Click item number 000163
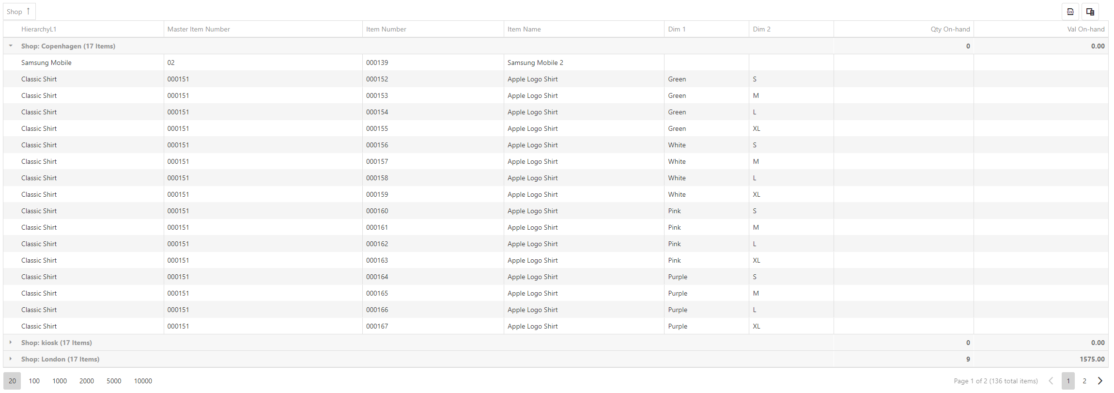Viewport: 1114px width, 393px height. pos(377,260)
